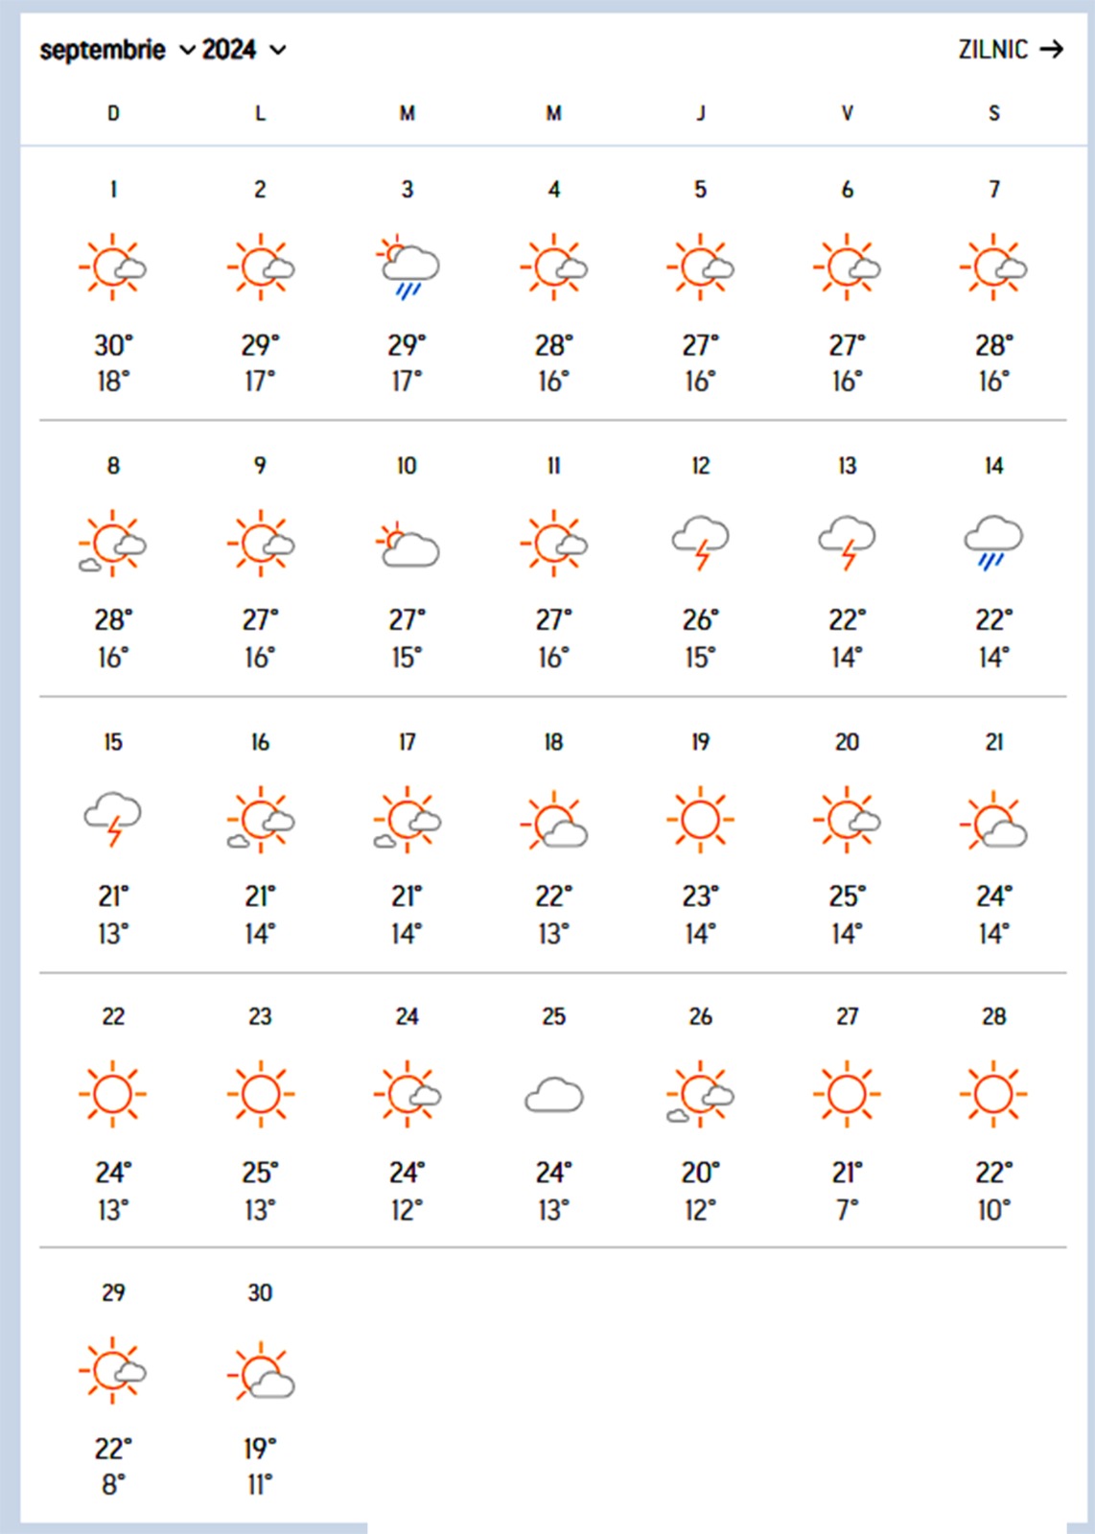Screen dimensions: 1095x1534
Task: Click the mostly cloudy icon on September 10
Action: [408, 545]
